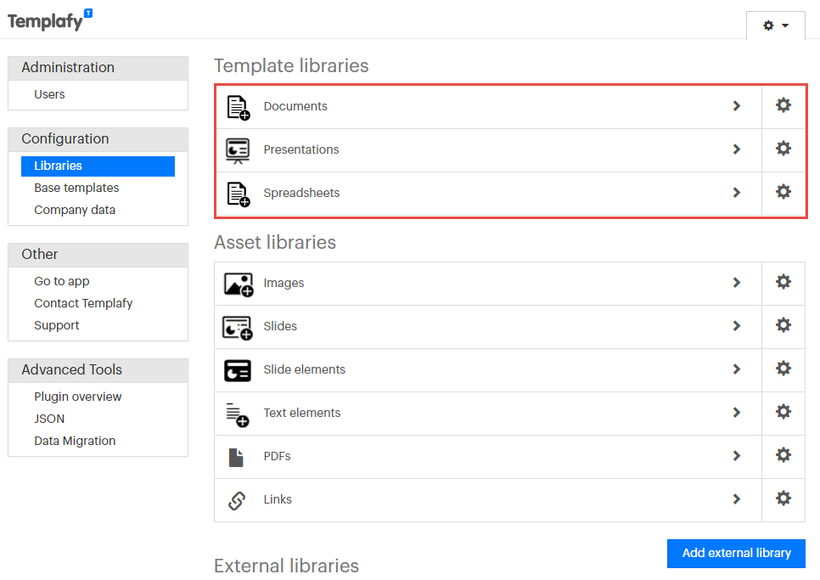Open settings gear for Documents library
Viewport: 820px width, 580px height.
pos(783,105)
